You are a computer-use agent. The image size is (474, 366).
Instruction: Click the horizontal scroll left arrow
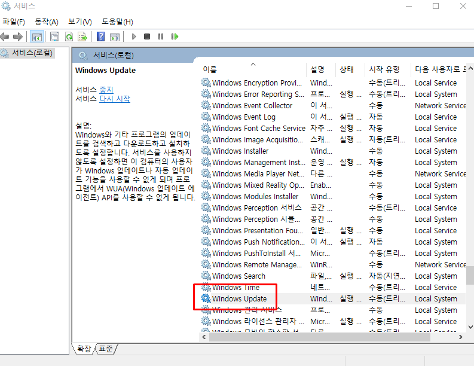click(204, 337)
